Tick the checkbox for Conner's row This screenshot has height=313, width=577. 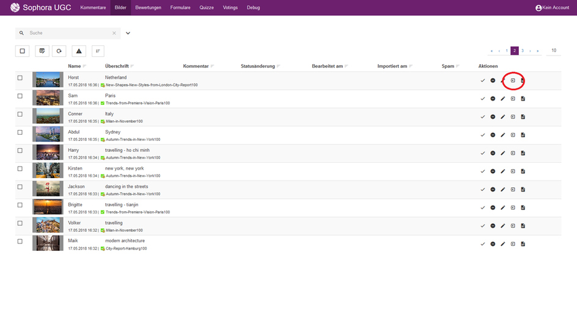coord(20,114)
